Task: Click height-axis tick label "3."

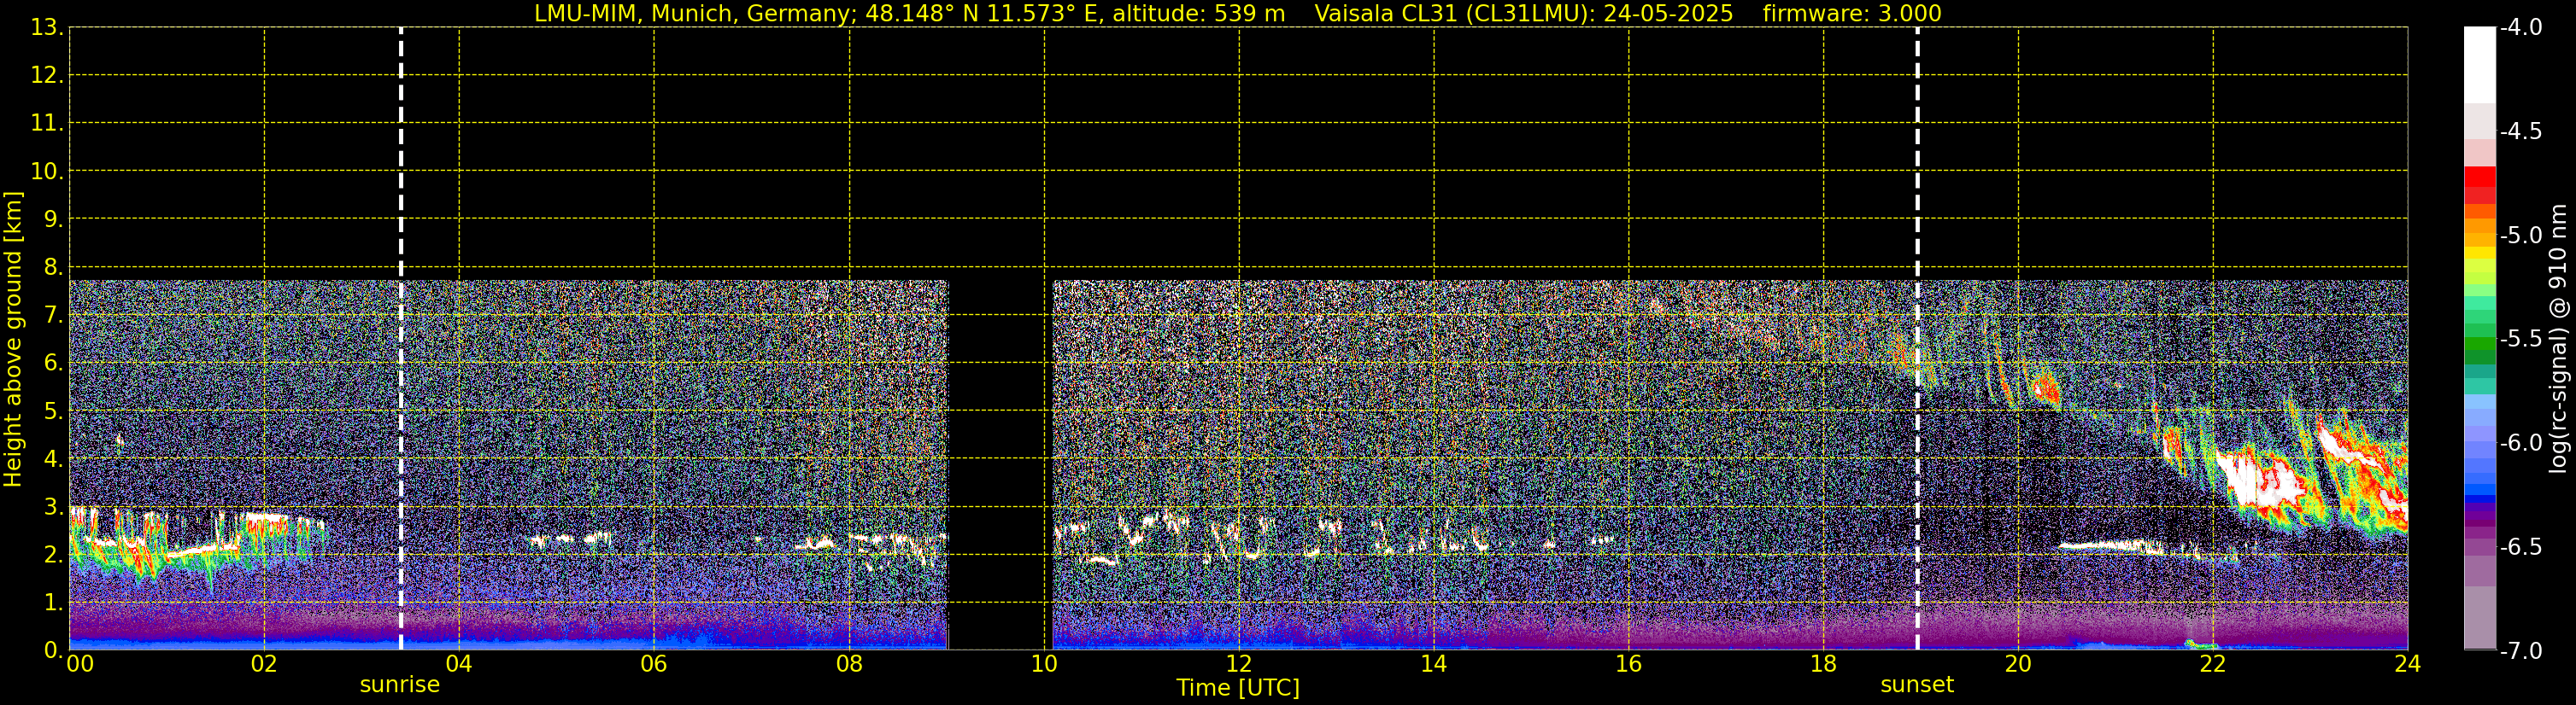Action: point(53,506)
